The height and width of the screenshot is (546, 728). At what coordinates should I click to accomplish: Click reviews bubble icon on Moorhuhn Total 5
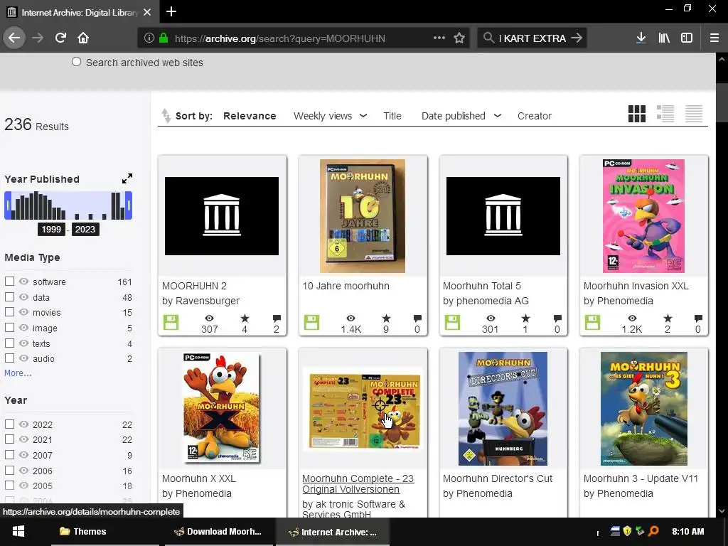[x=557, y=318]
